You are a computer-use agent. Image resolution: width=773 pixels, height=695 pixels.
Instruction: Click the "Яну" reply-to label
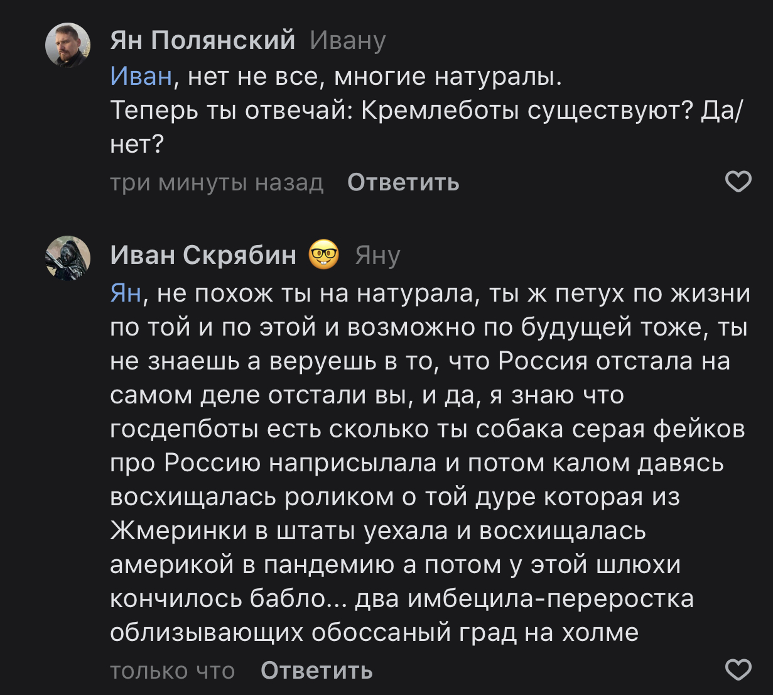[x=377, y=256]
